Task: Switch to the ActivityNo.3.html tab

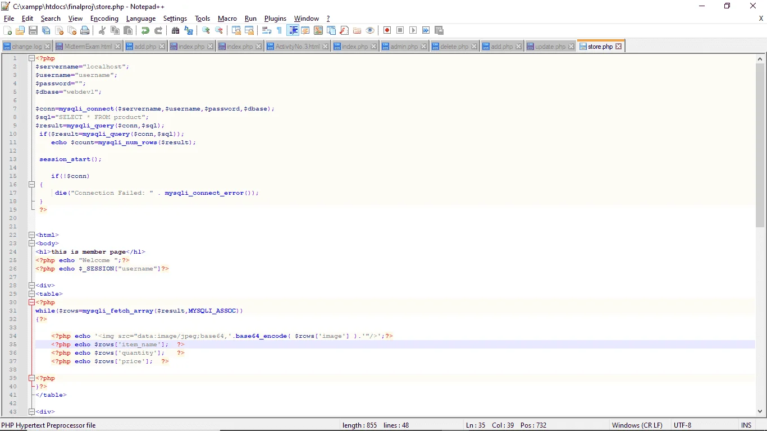Action: pos(298,47)
